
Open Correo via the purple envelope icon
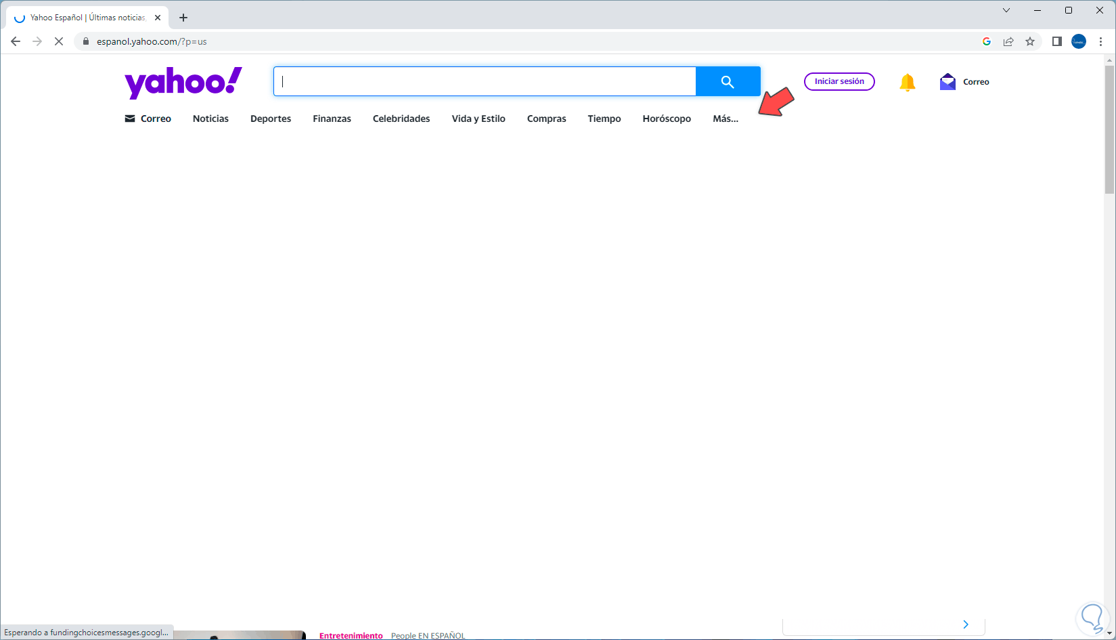click(947, 82)
